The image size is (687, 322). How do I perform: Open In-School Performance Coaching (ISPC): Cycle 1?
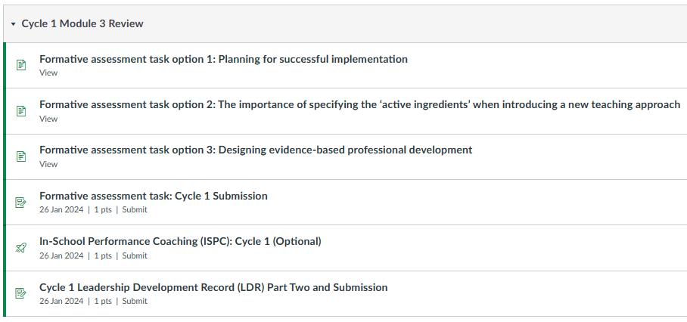[x=180, y=241]
